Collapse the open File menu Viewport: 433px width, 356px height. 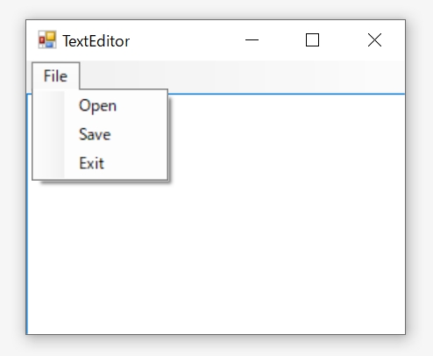(55, 76)
